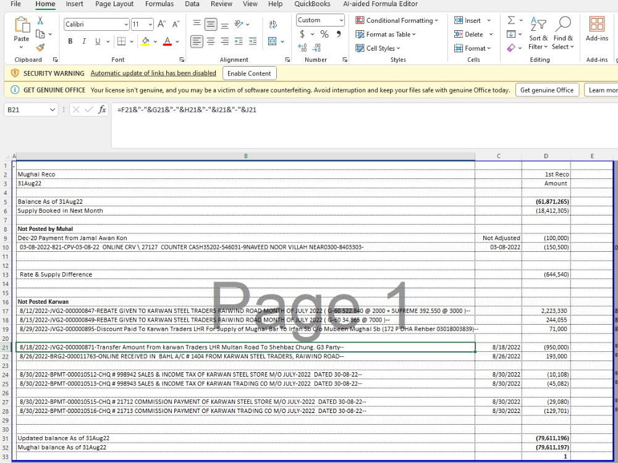The image size is (618, 463).
Task: Open Sort & Filter
Action: click(x=538, y=33)
